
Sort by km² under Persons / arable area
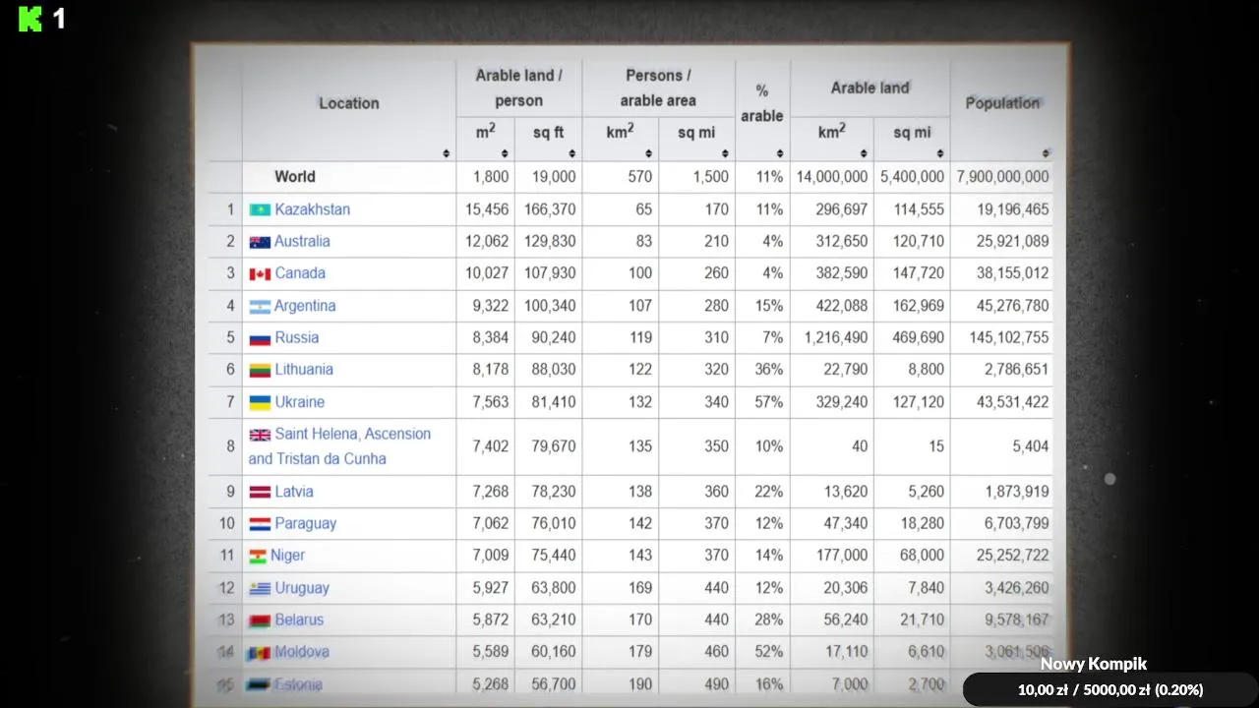[648, 153]
